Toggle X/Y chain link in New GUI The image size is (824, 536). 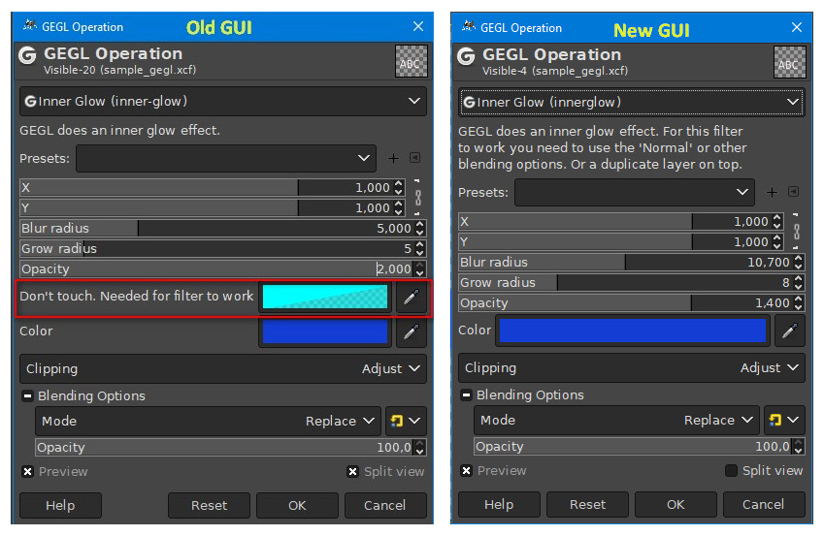click(797, 231)
